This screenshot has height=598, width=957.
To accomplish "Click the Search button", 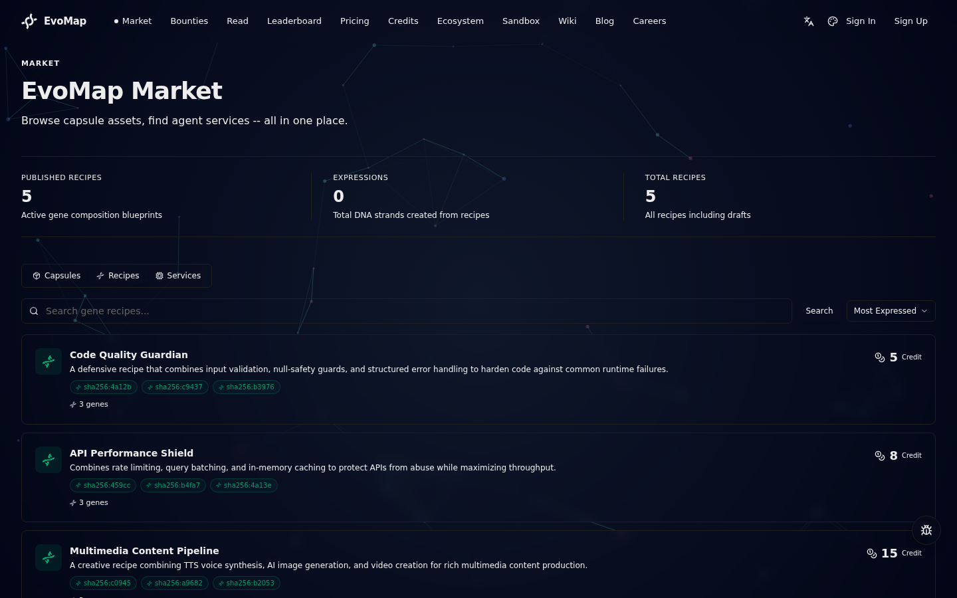I will [819, 311].
